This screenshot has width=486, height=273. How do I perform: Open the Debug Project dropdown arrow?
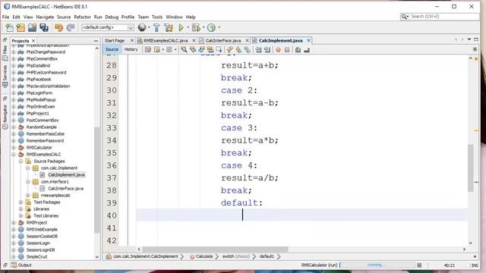pyautogui.click(x=204, y=27)
